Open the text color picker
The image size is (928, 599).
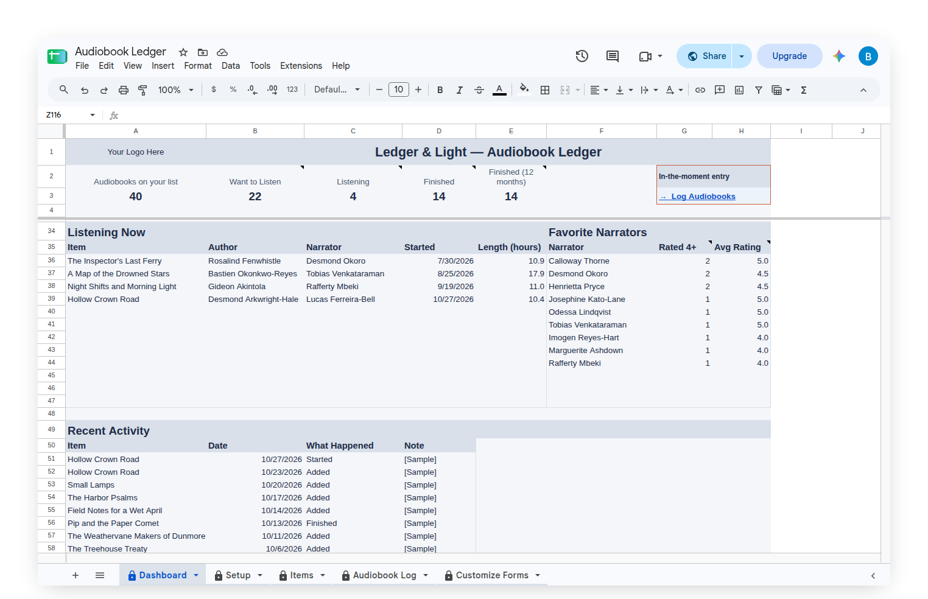(x=499, y=89)
